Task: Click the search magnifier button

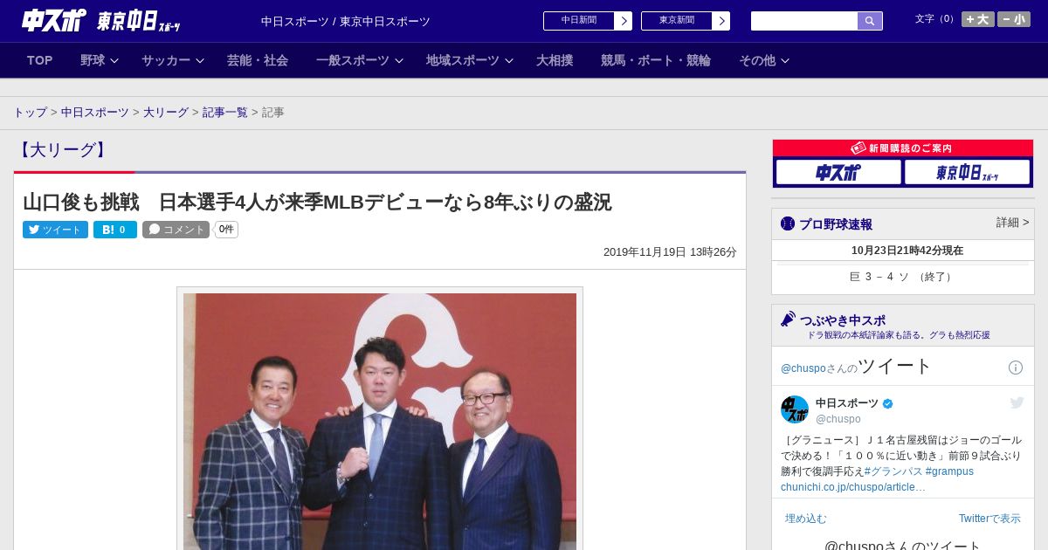Action: pos(870,21)
